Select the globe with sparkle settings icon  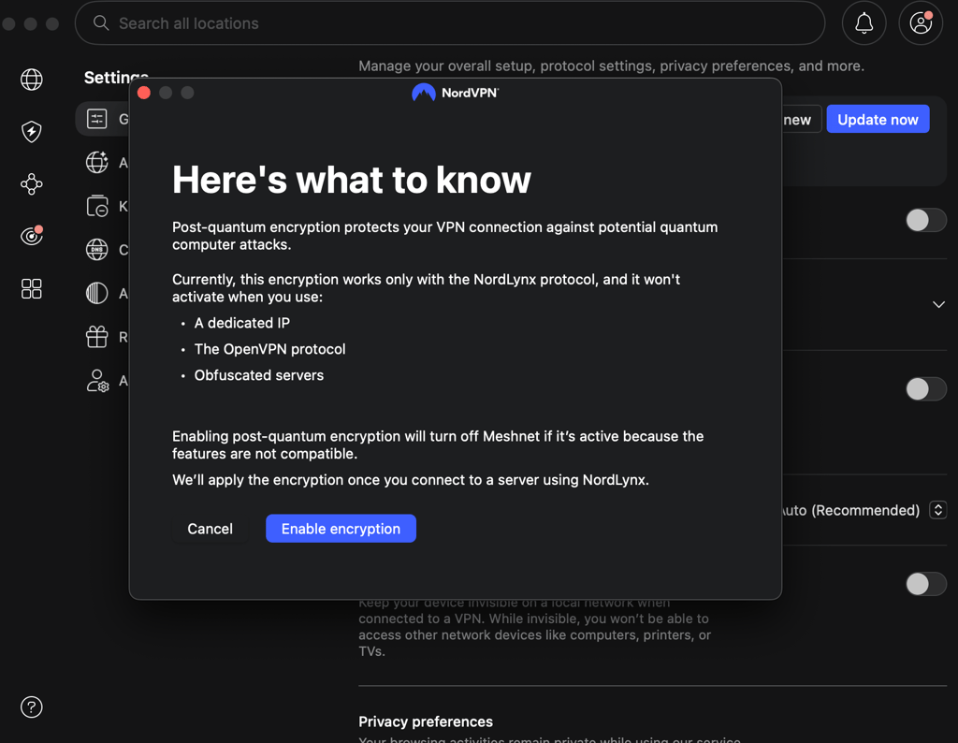click(x=96, y=162)
